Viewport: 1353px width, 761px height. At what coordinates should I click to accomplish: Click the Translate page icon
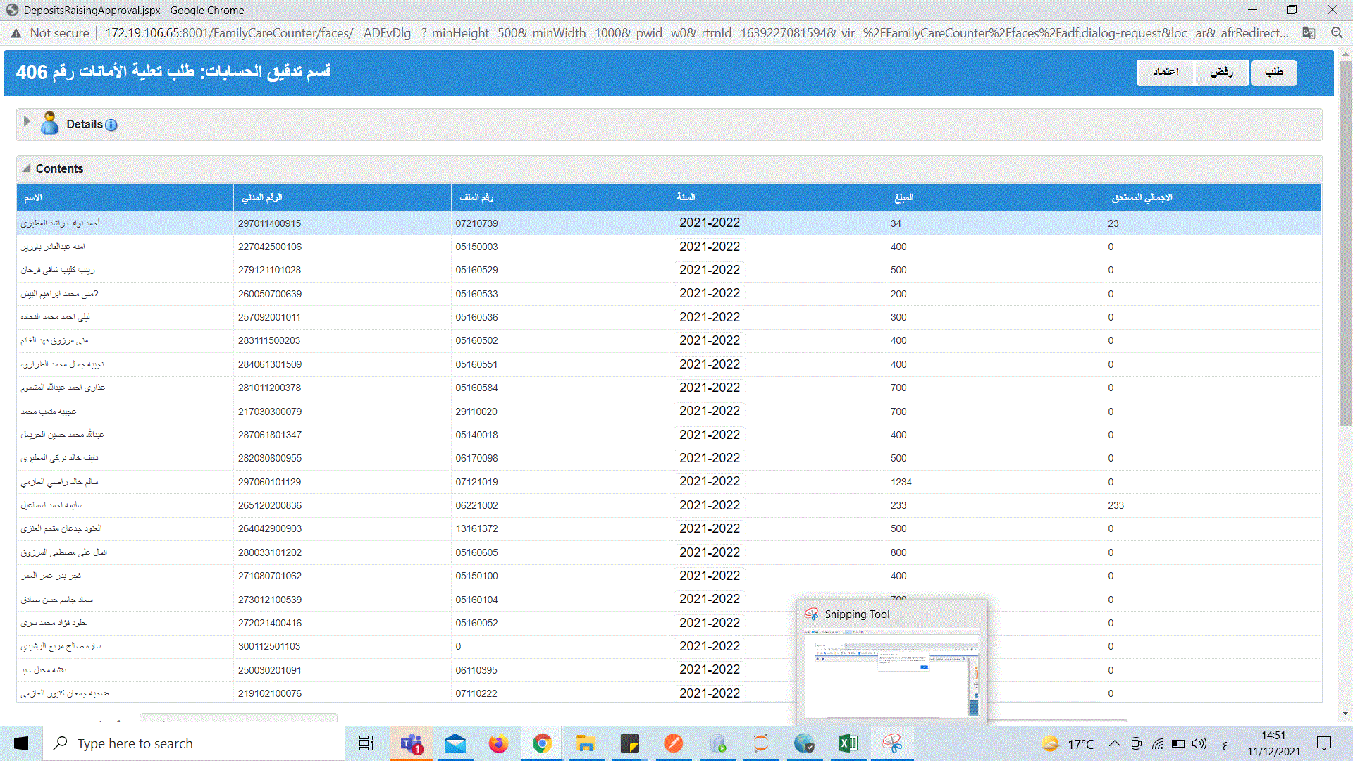tap(1309, 33)
